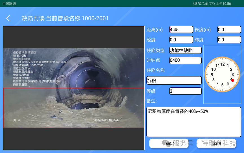The height and width of the screenshot is (153, 244).
Task: Click the 距离(m) label
Action: pos(155,29)
